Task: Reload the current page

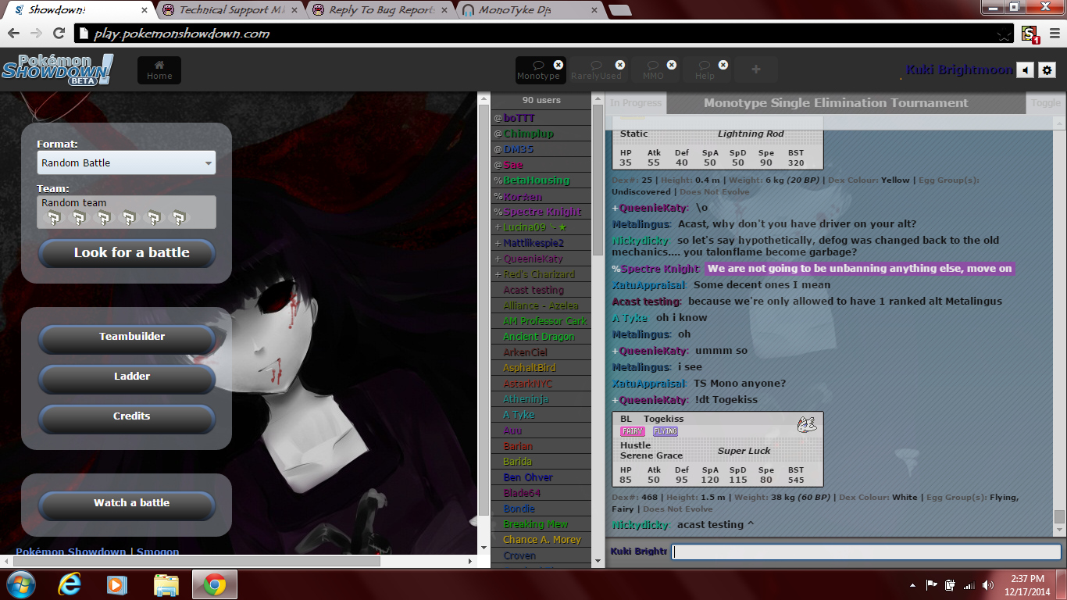Action: click(x=59, y=34)
